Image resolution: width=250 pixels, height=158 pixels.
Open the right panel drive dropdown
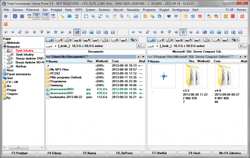[157, 46]
